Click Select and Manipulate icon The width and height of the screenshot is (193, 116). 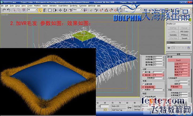pos(91,10)
